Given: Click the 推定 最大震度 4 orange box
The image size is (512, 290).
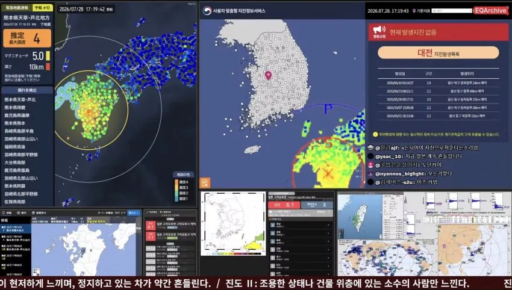Looking at the screenshot, I should pos(27,38).
